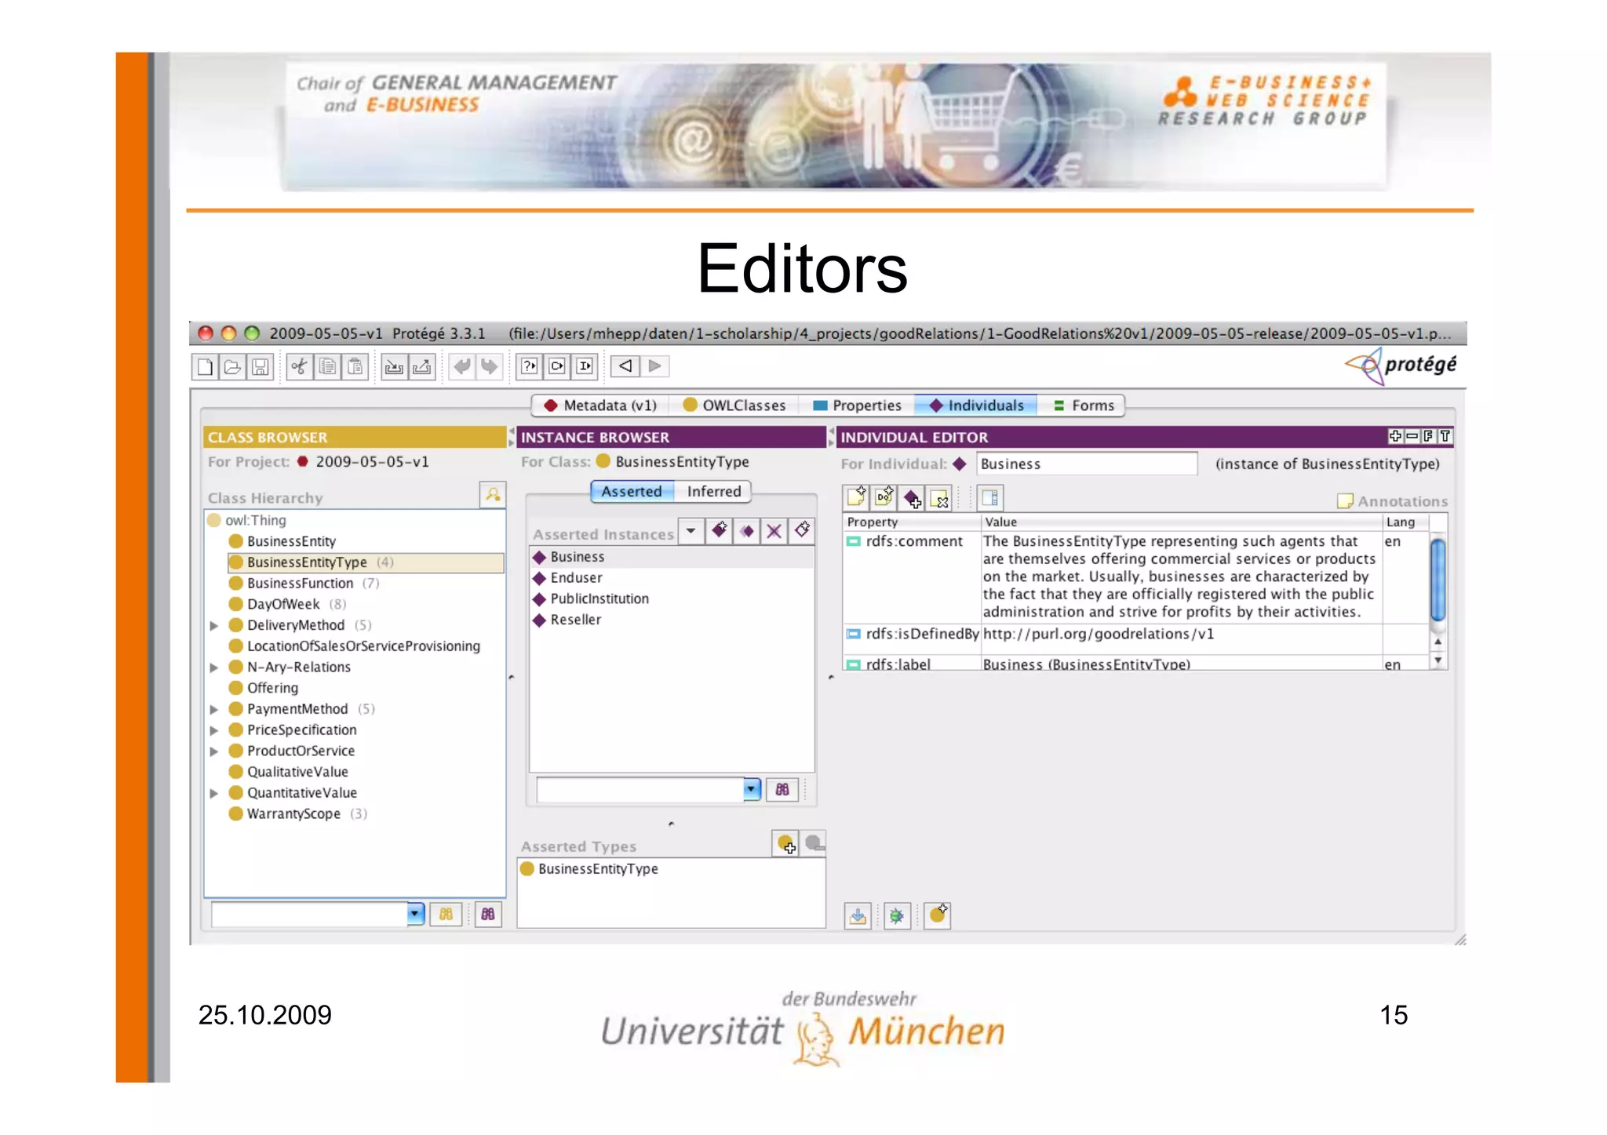Click the Save project toolbar icon
Screen dimensions: 1607x1135
pos(261,366)
